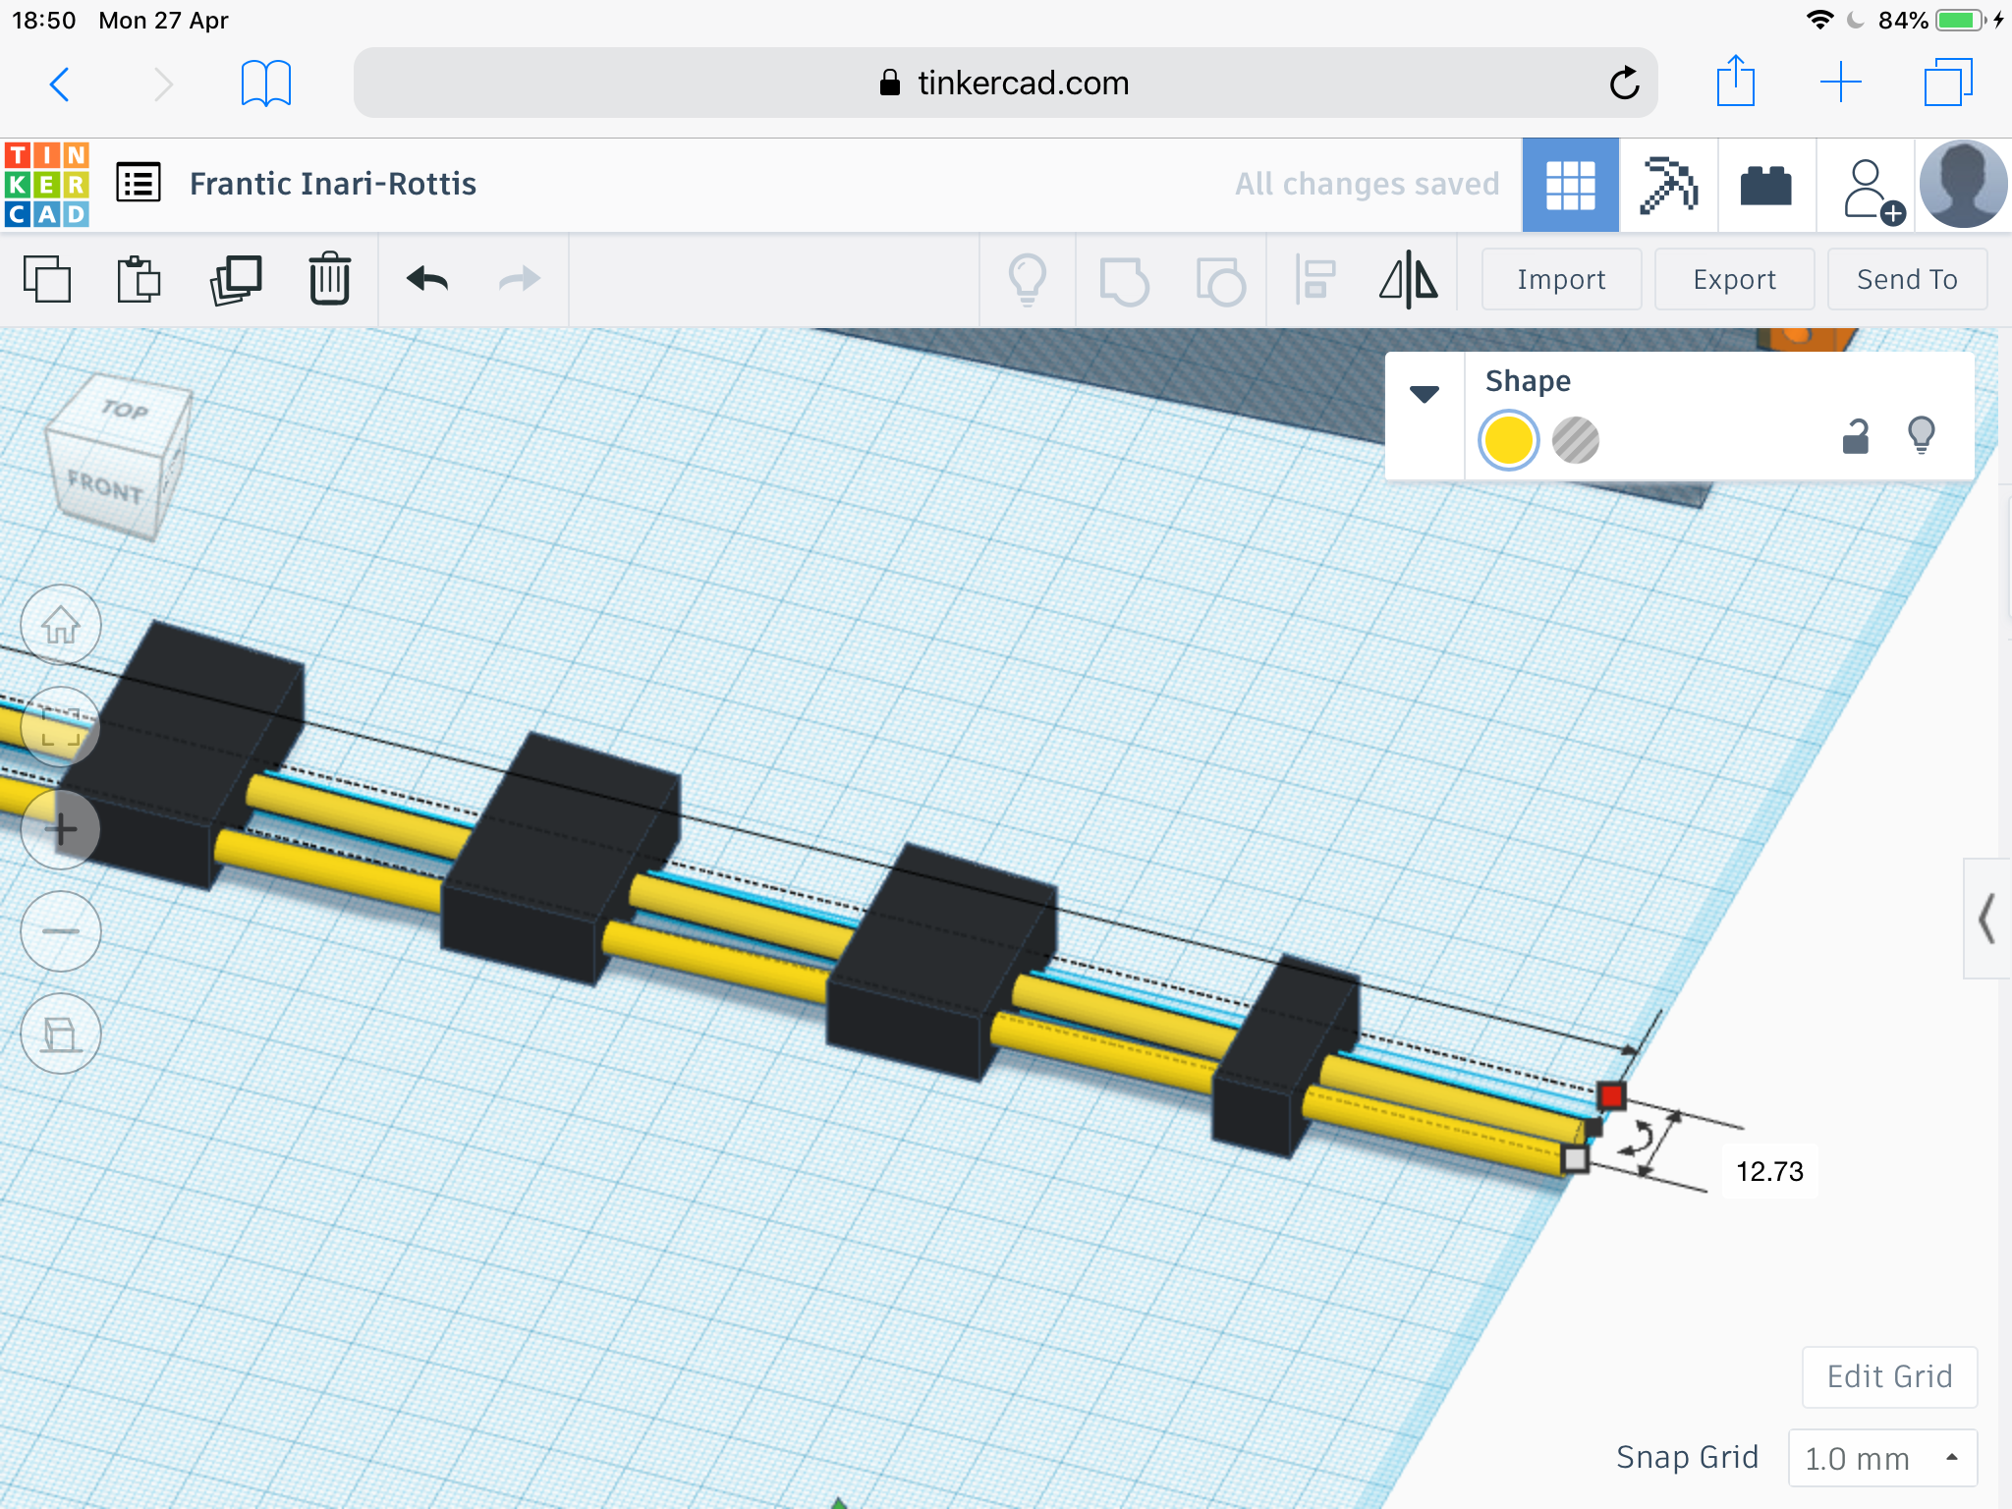The image size is (2012, 1509).
Task: Open Safari bookmarks book icon
Action: (x=266, y=84)
